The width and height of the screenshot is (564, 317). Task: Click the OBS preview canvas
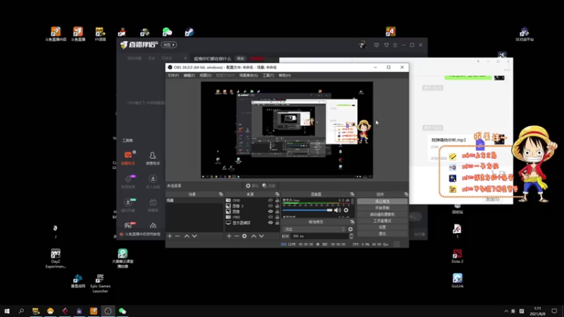[x=287, y=130]
